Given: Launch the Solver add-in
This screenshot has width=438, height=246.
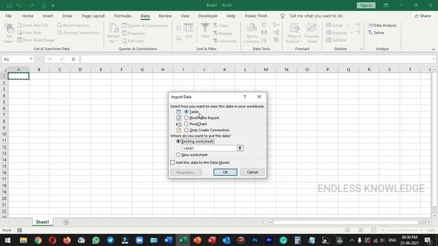Looking at the screenshot, I should 376,33.
